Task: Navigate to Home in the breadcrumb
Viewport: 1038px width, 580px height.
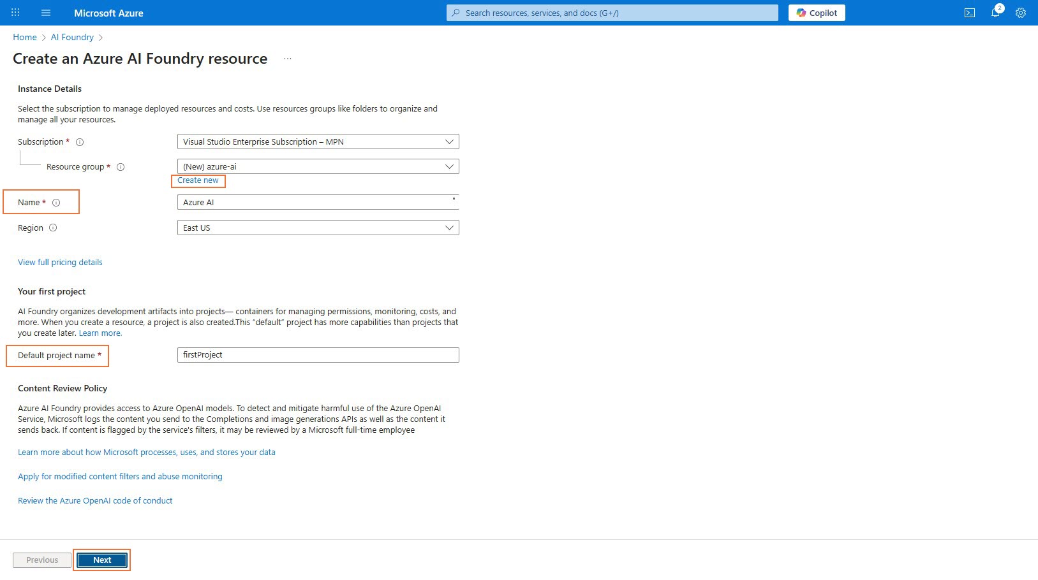Action: pos(25,38)
